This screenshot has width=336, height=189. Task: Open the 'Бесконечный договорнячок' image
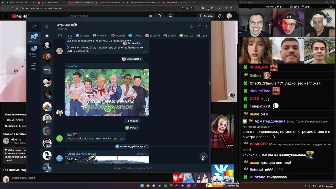click(x=107, y=92)
